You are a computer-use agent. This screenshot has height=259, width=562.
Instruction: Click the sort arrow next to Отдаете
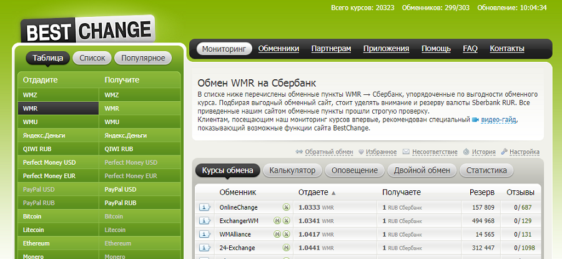[333, 193]
